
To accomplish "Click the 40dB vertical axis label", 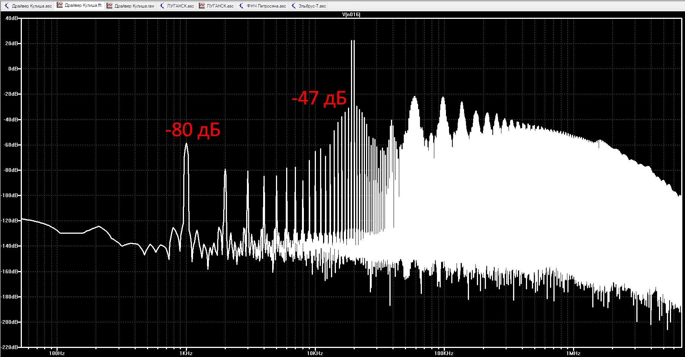I will 12,18.
